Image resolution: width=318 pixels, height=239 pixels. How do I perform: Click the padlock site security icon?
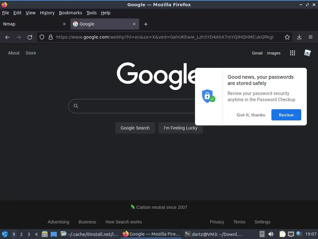coord(51,37)
